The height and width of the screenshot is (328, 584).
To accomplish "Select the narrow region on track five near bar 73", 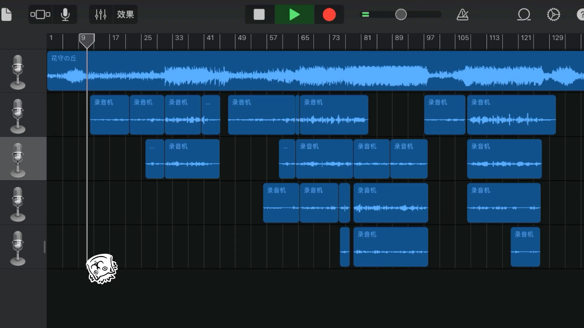I will click(345, 247).
